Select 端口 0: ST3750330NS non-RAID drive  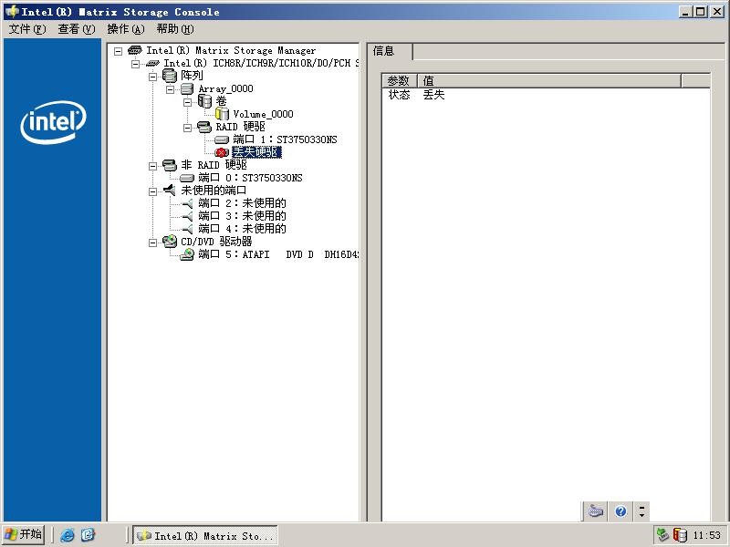click(250, 178)
